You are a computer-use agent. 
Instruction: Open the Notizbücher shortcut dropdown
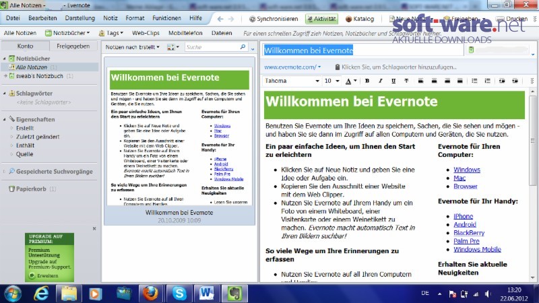click(67, 33)
